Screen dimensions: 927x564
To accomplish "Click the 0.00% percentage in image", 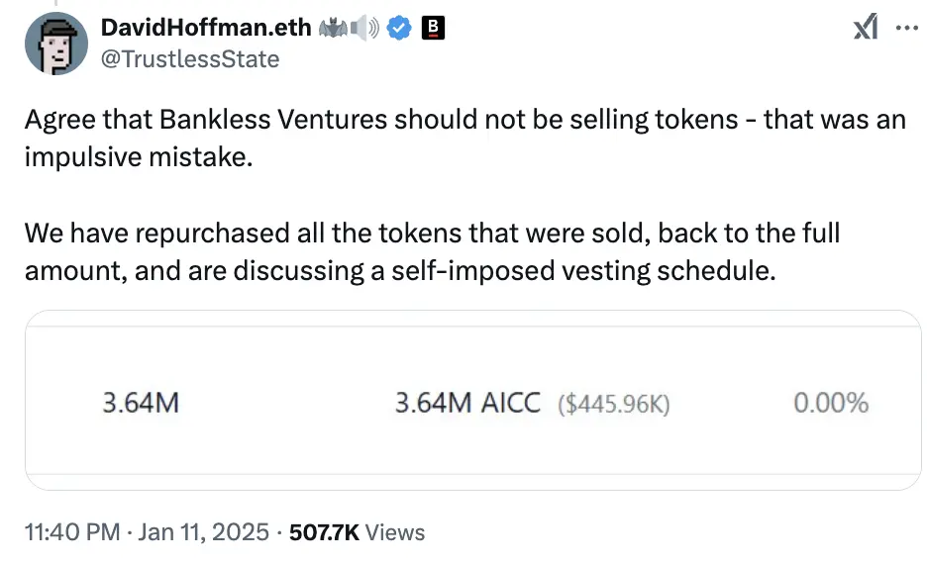I will click(830, 404).
